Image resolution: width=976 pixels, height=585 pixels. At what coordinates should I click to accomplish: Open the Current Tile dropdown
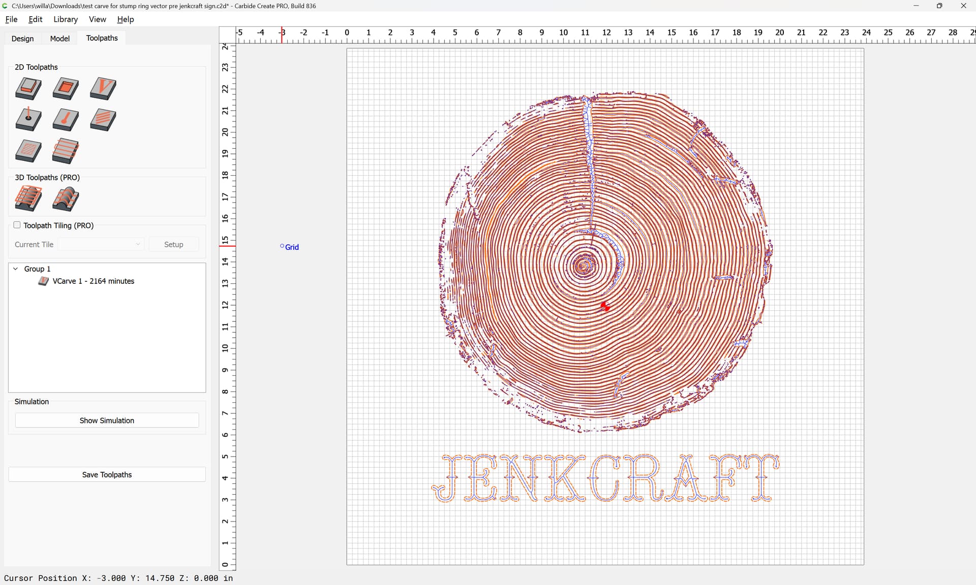[101, 244]
